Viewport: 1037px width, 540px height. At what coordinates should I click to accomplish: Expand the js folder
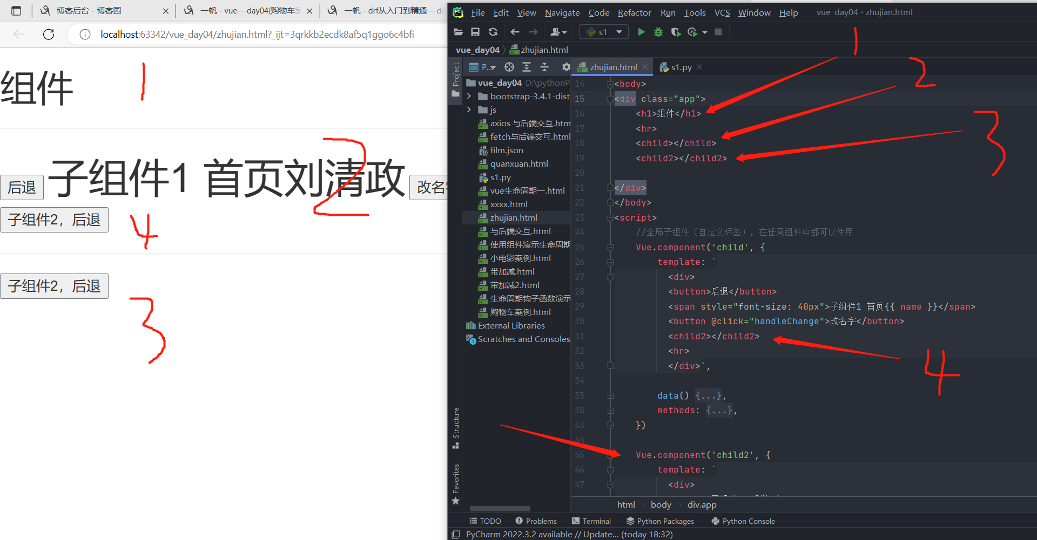(x=469, y=110)
